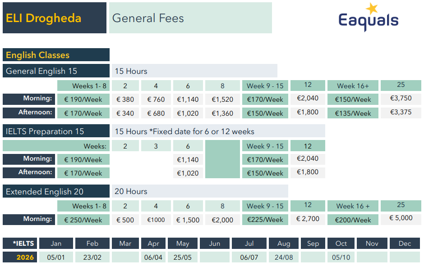The width and height of the screenshot is (424, 266).
Task: Select the English Classes section header
Action: [x=56, y=55]
